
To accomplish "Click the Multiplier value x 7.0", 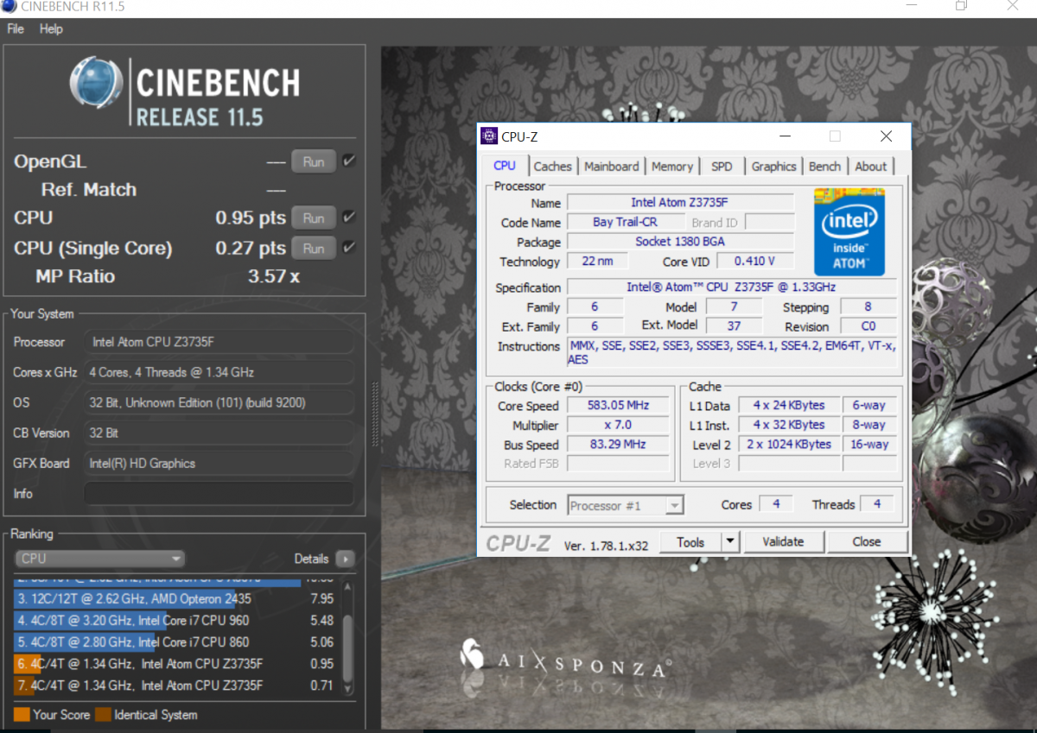I will [x=617, y=426].
